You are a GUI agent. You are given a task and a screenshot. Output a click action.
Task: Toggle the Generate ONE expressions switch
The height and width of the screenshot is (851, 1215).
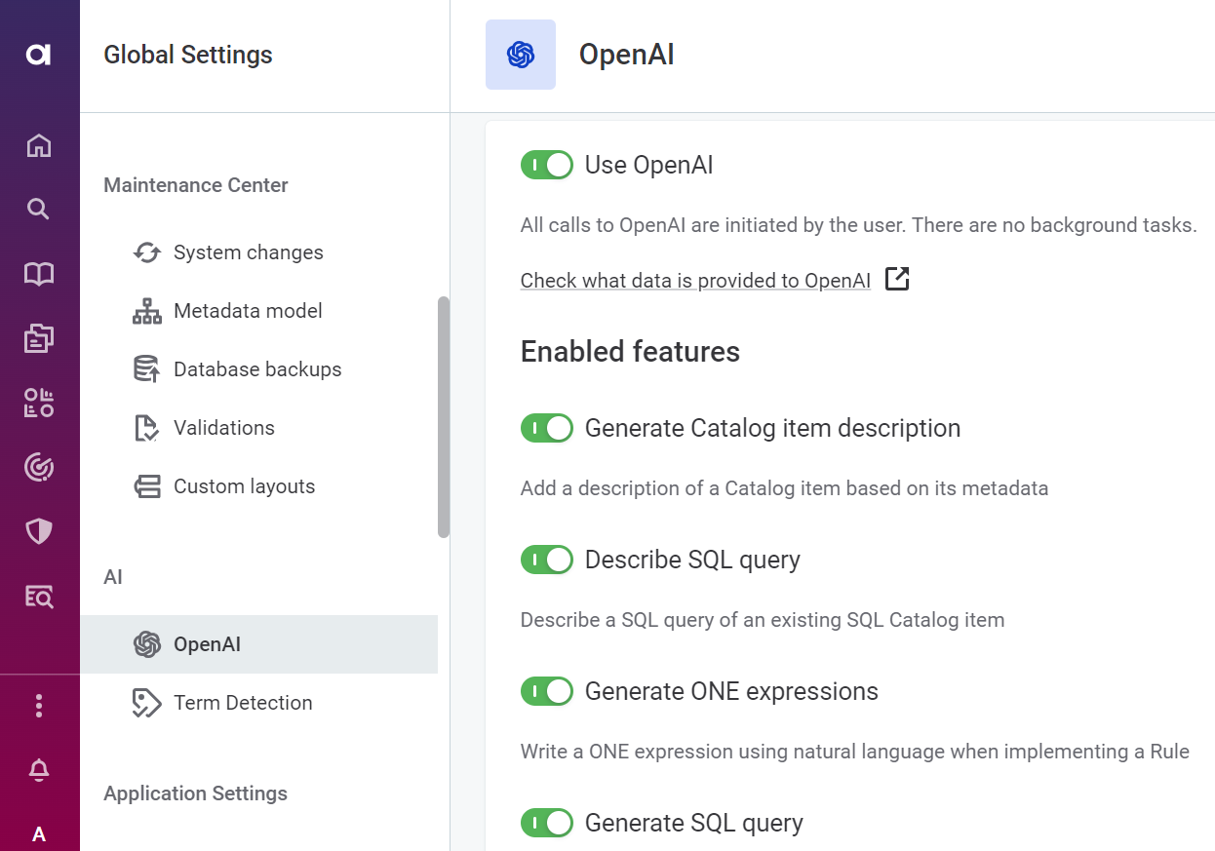click(x=546, y=691)
